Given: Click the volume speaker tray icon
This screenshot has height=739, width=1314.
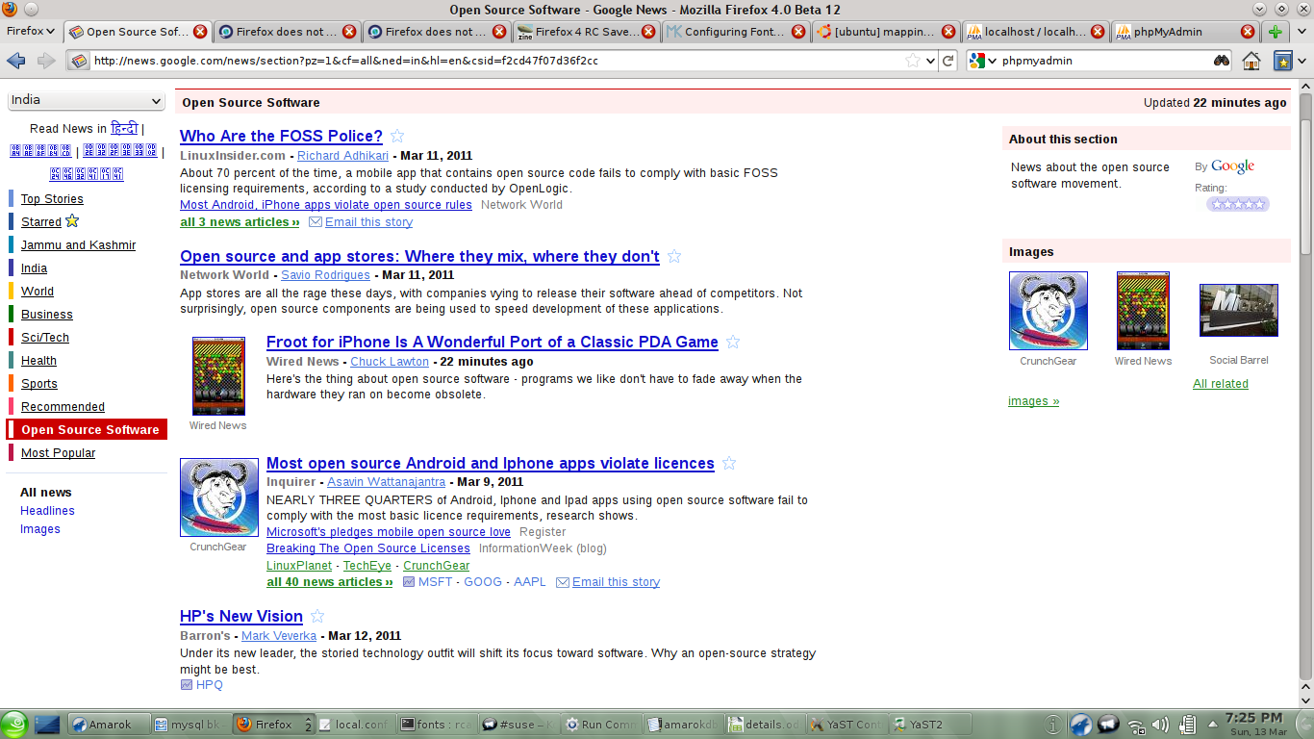Looking at the screenshot, I should [x=1161, y=726].
